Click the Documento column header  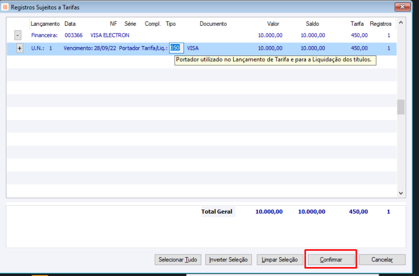tap(213, 24)
